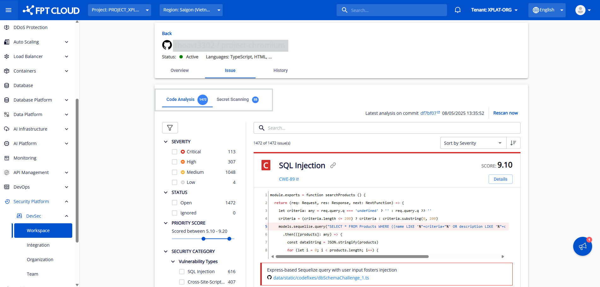Viewport: 600px width, 287px height.
Task: Check the Ignored status checkbox
Action: point(174,213)
